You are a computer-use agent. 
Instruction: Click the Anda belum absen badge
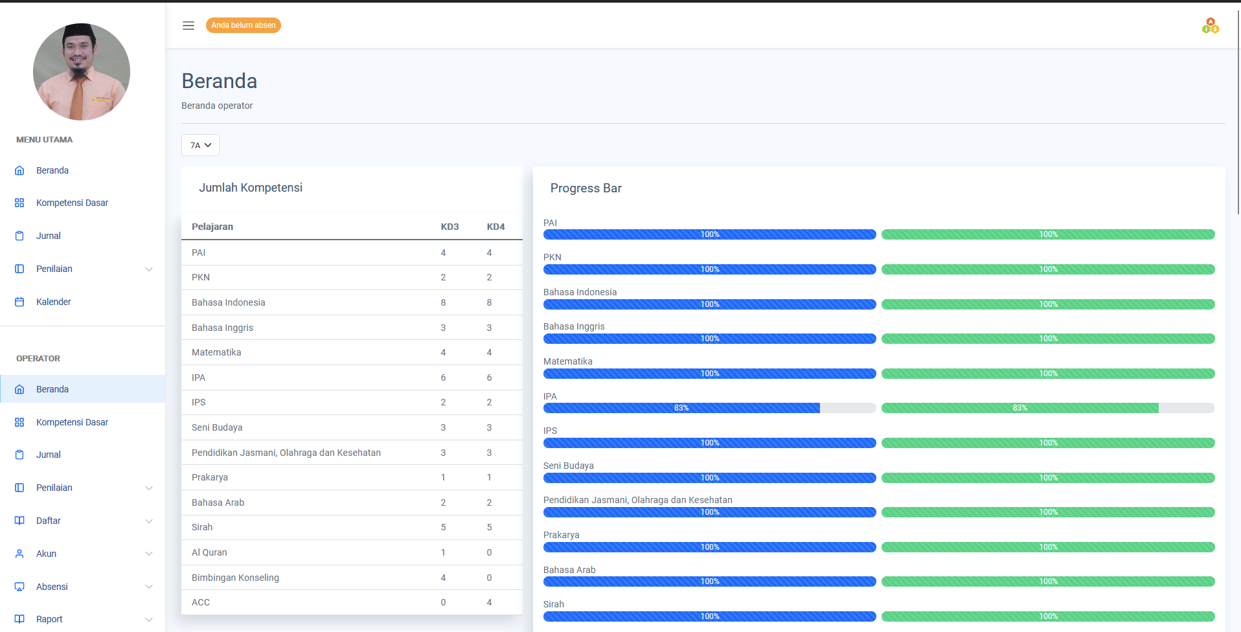(x=244, y=25)
